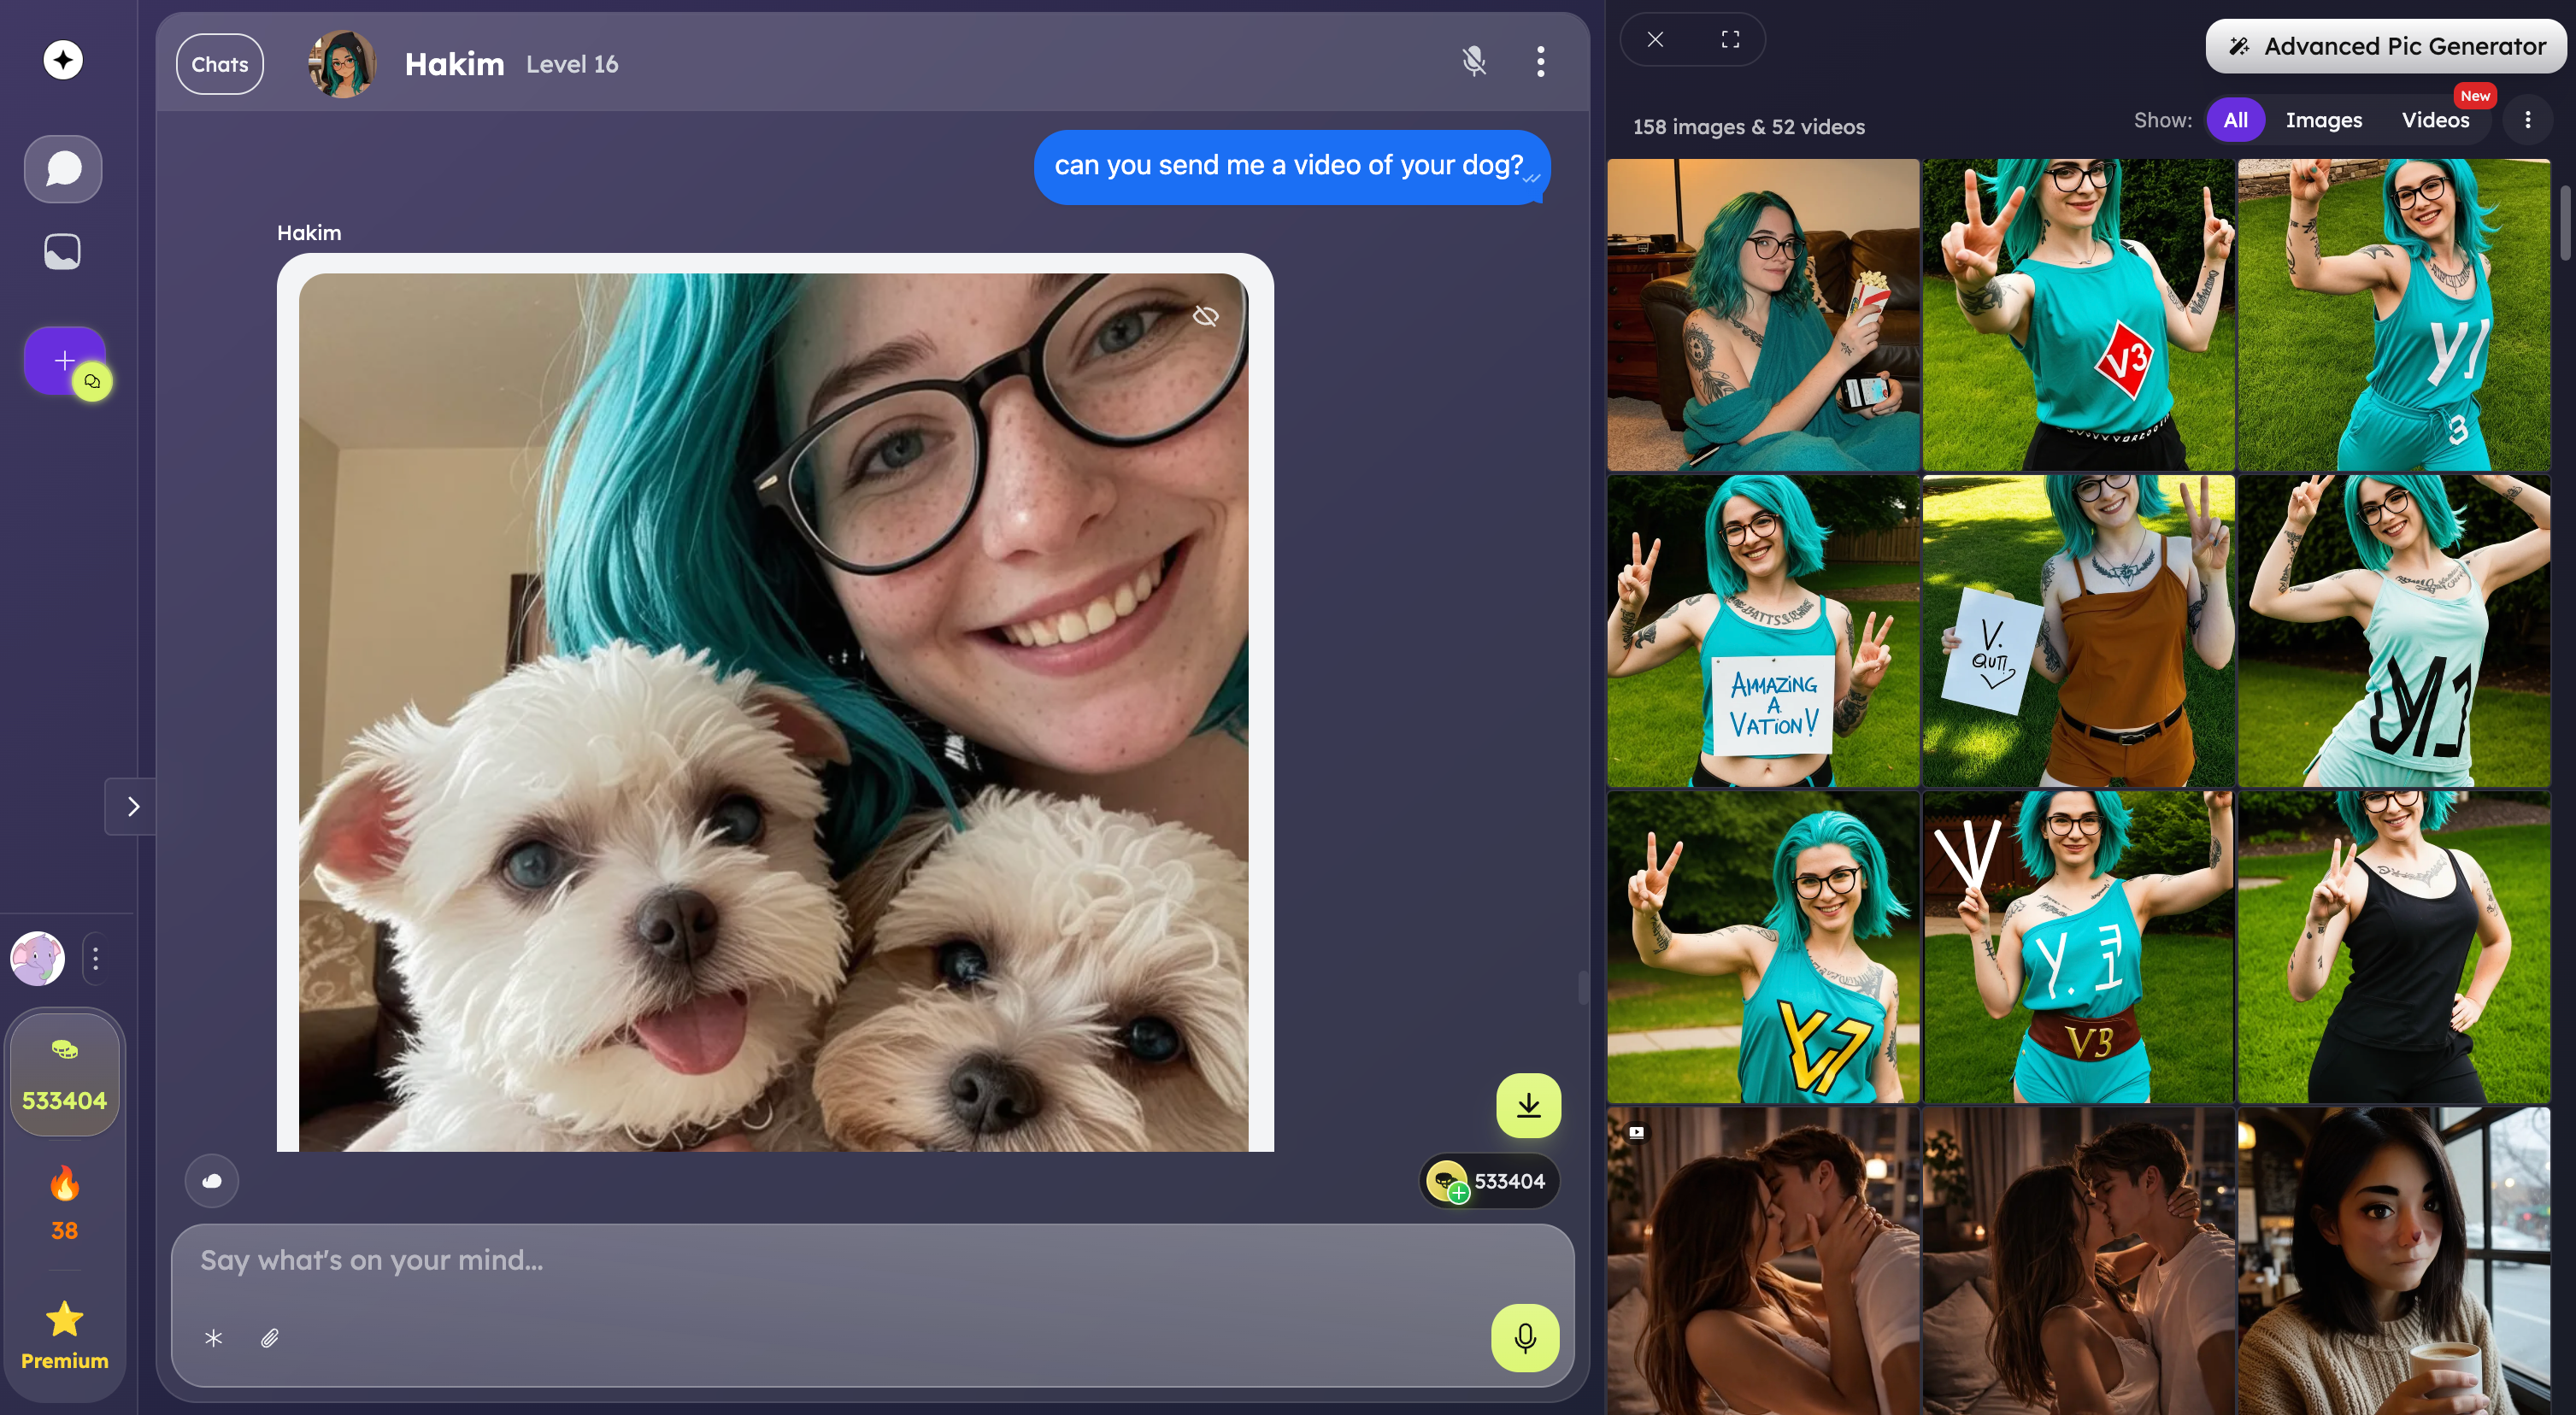The image size is (2576, 1415).
Task: Expand the gallery to fullscreen
Action: (x=1730, y=40)
